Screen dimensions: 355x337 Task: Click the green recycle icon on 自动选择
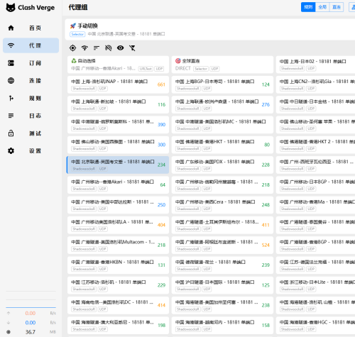(x=74, y=61)
